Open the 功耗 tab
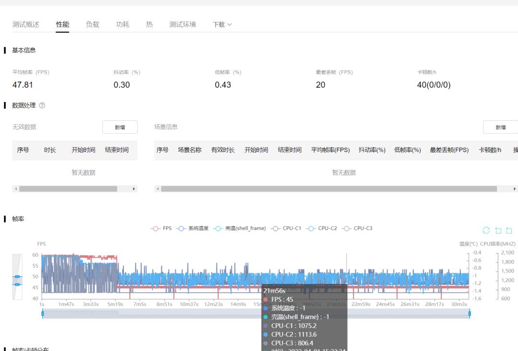 [x=122, y=24]
